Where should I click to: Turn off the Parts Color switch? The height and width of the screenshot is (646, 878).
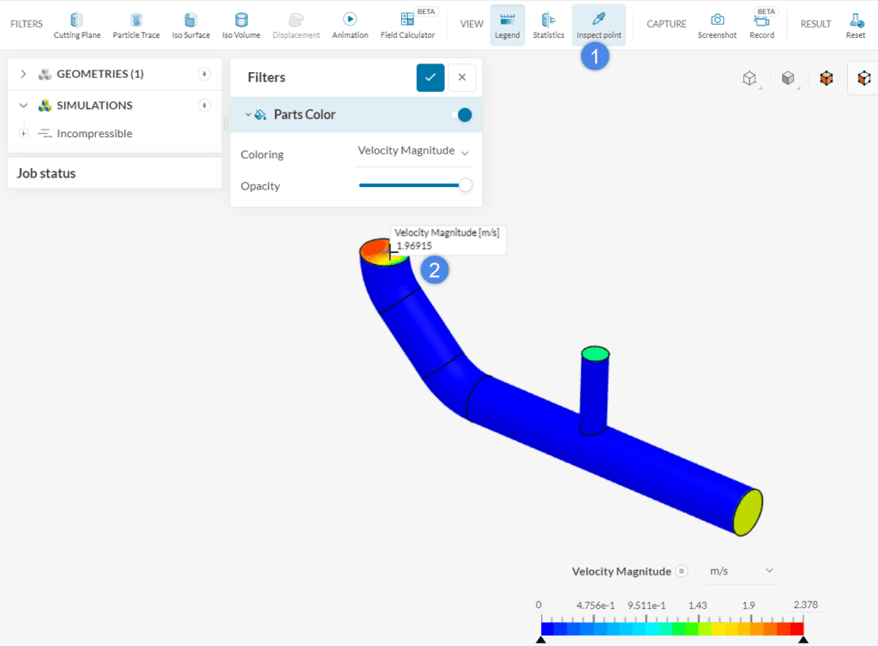tap(462, 114)
